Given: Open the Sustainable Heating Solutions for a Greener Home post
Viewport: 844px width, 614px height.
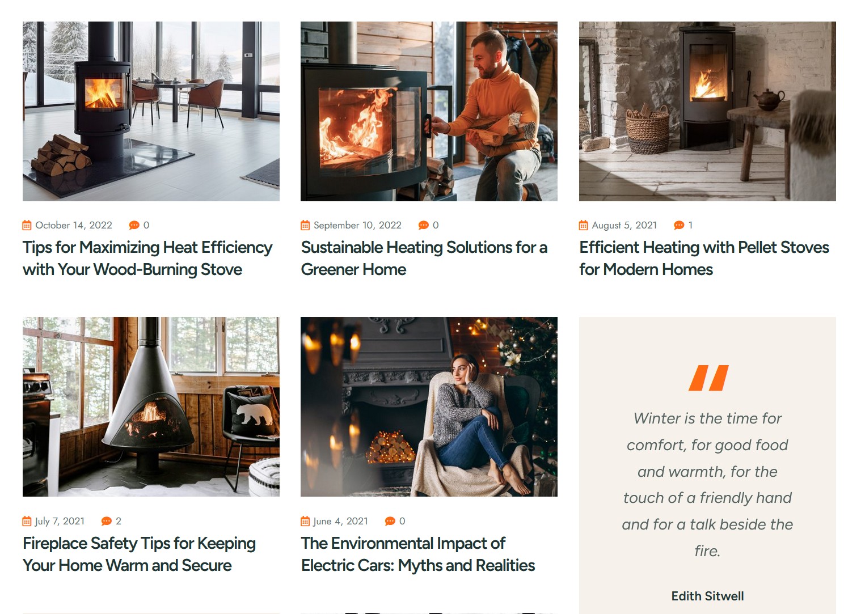Looking at the screenshot, I should tap(424, 259).
